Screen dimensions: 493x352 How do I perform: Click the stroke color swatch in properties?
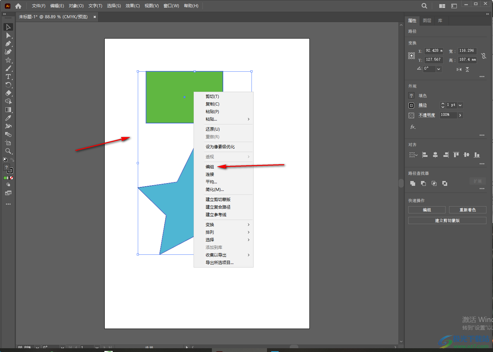[411, 105]
